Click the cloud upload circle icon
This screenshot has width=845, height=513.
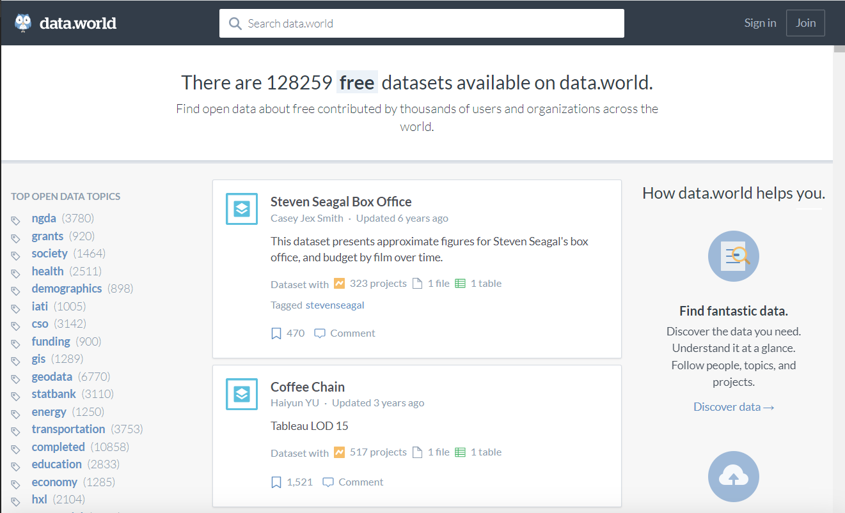733,477
